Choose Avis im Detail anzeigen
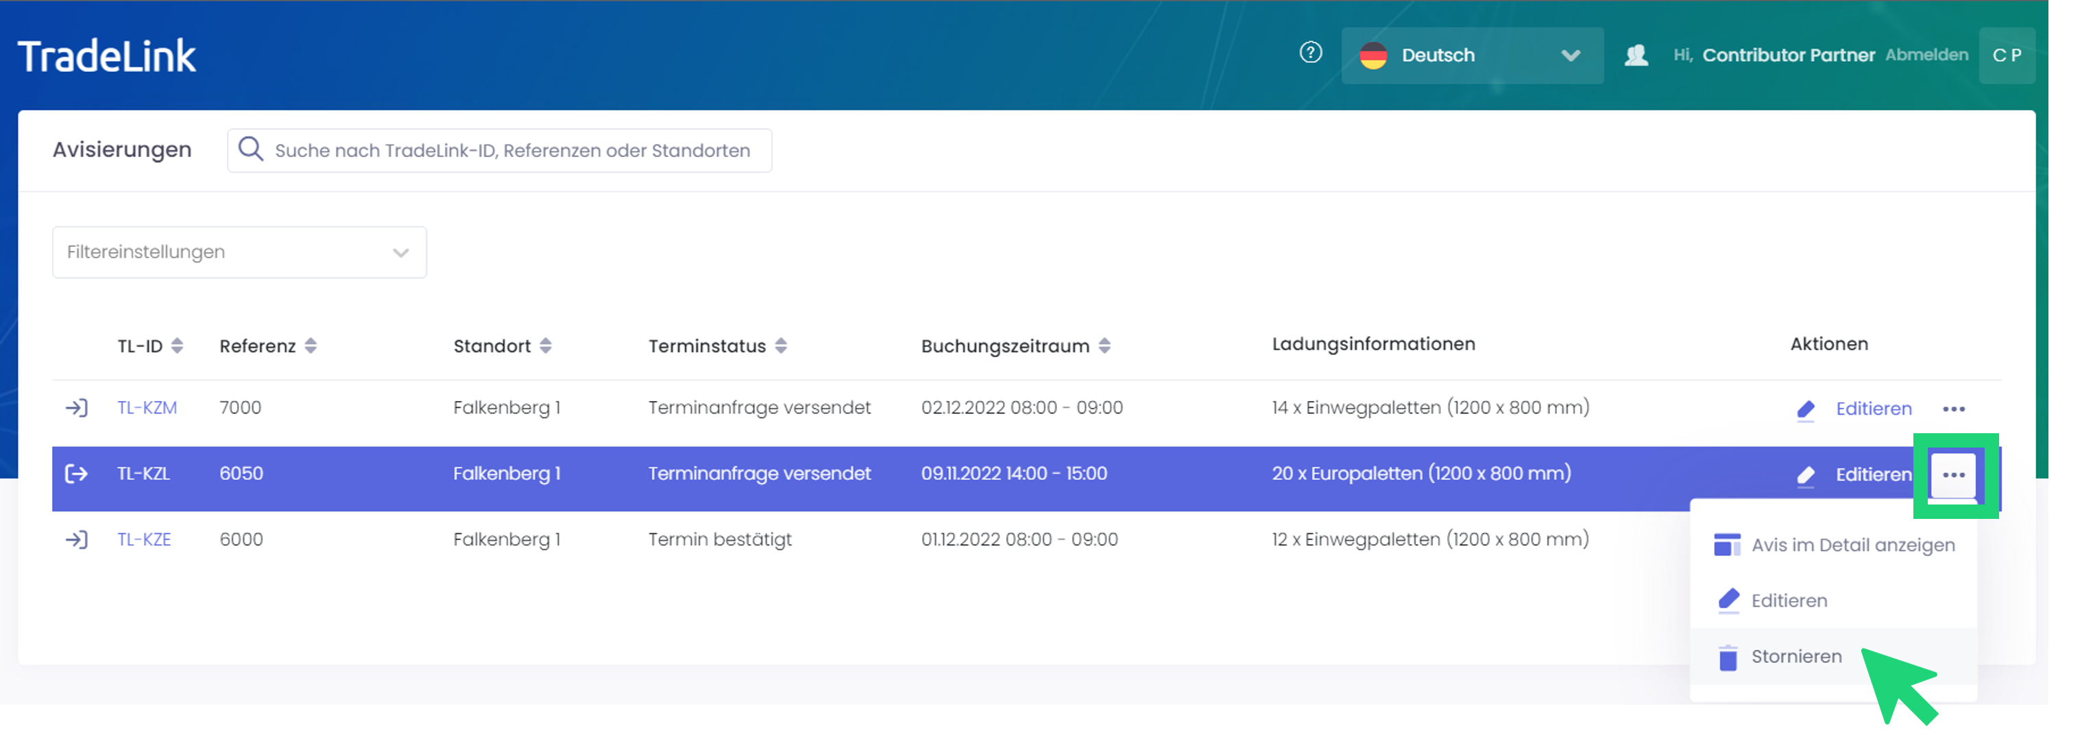This screenshot has width=2093, height=754. [1852, 545]
